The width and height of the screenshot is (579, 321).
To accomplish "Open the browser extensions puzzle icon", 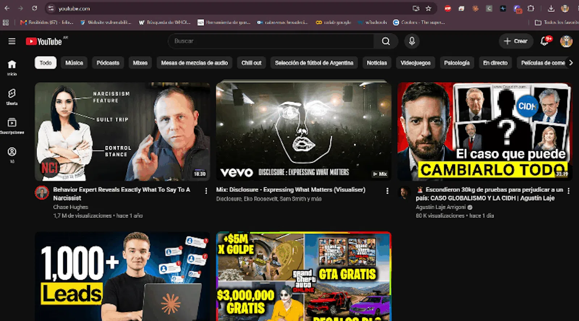I will 531,8.
